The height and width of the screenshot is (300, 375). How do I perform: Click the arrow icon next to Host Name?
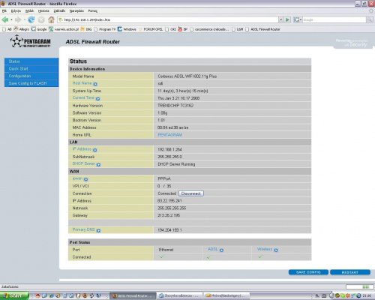coord(95,84)
